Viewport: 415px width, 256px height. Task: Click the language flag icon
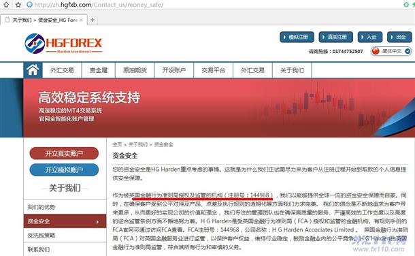coord(376,51)
